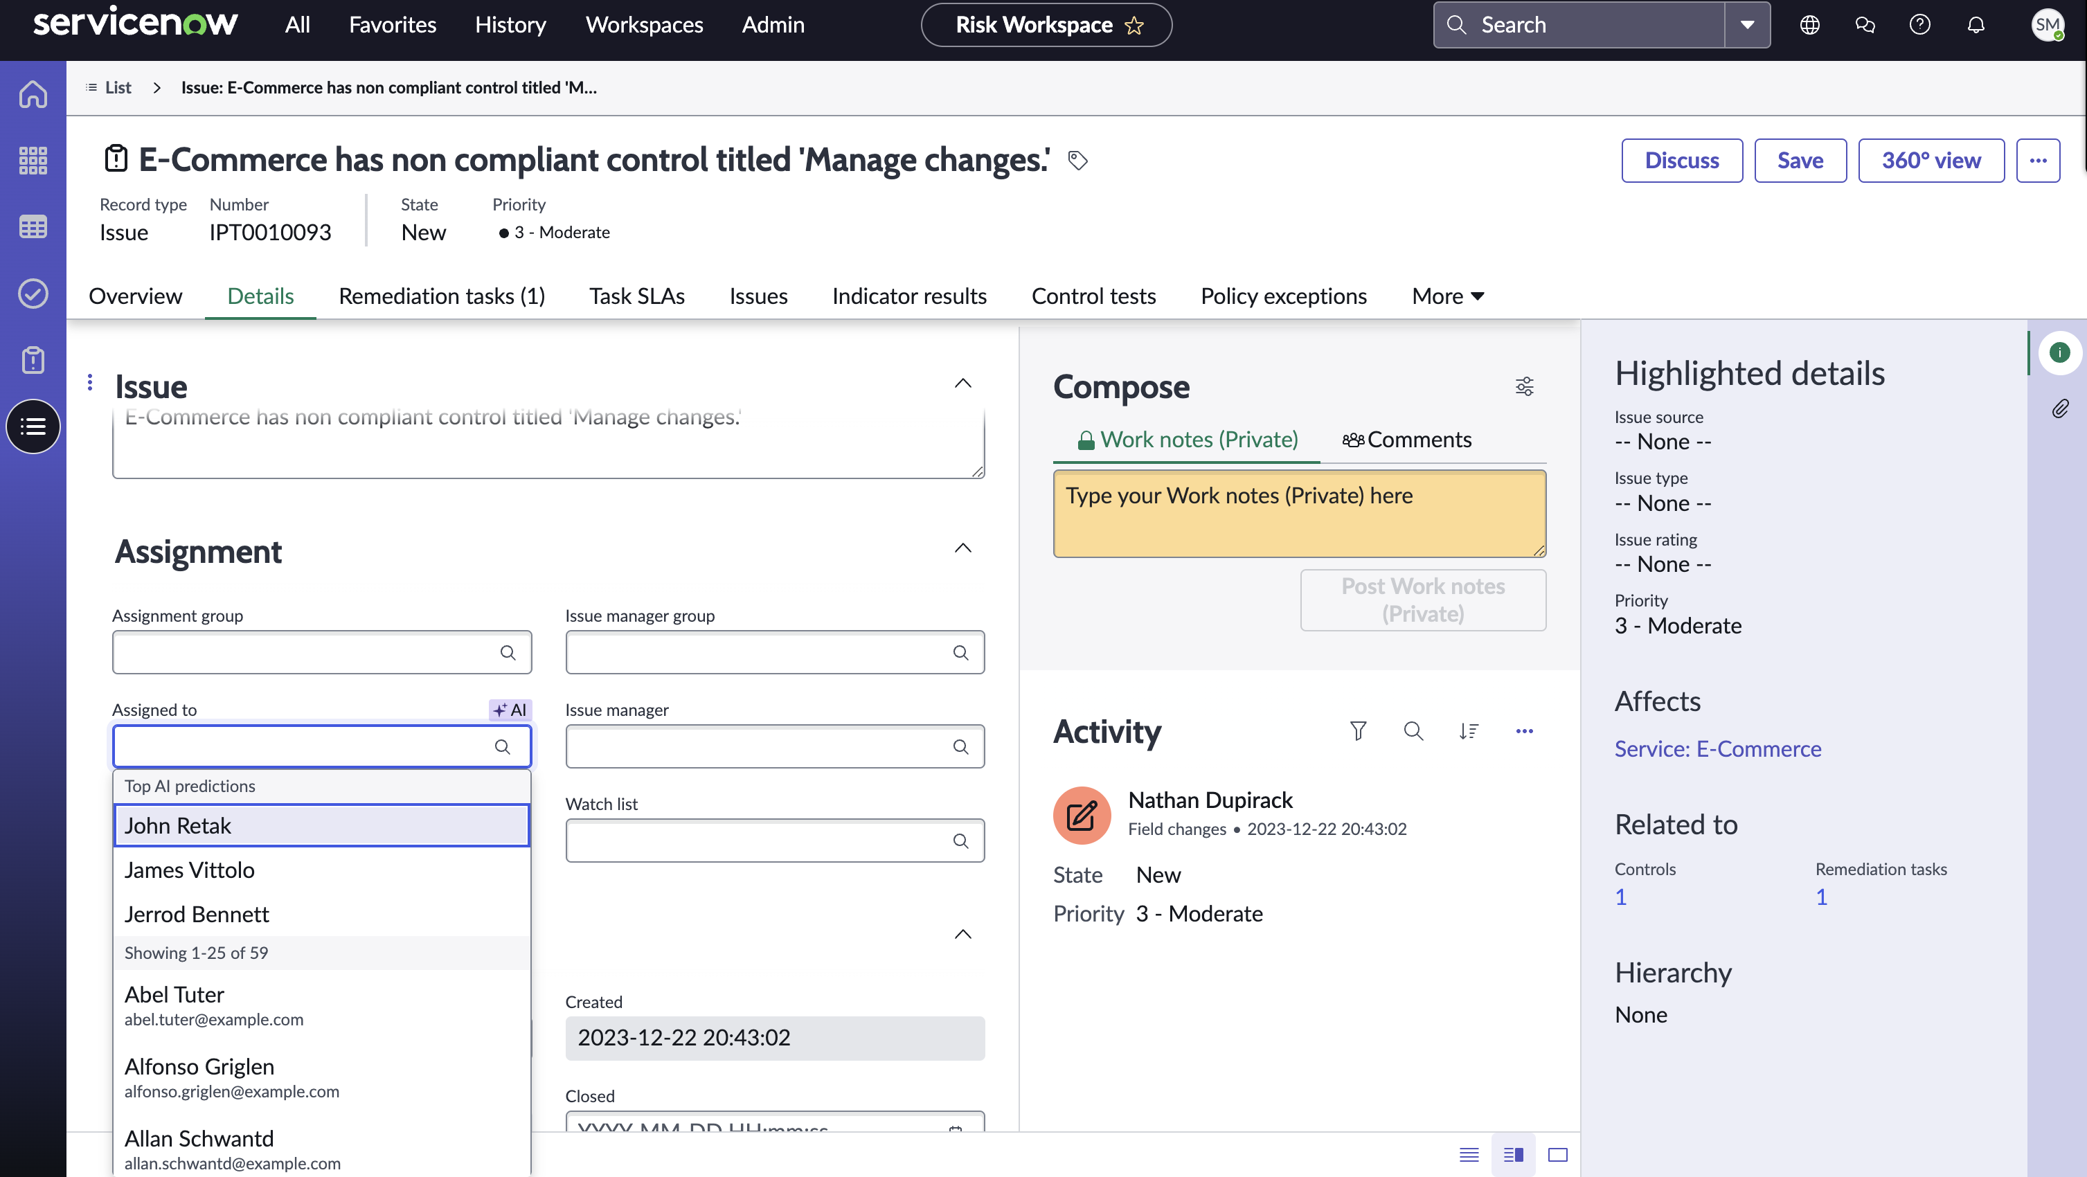Collapse the Assignment section

[962, 548]
